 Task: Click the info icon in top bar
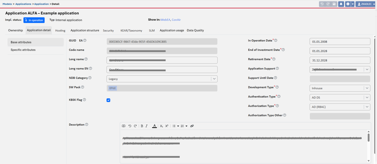(x=348, y=4)
